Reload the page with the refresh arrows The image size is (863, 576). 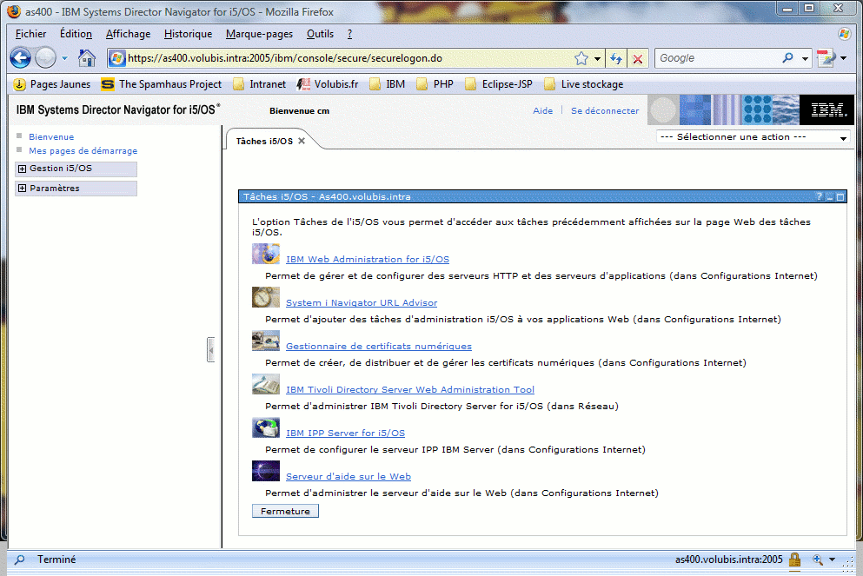pos(616,58)
